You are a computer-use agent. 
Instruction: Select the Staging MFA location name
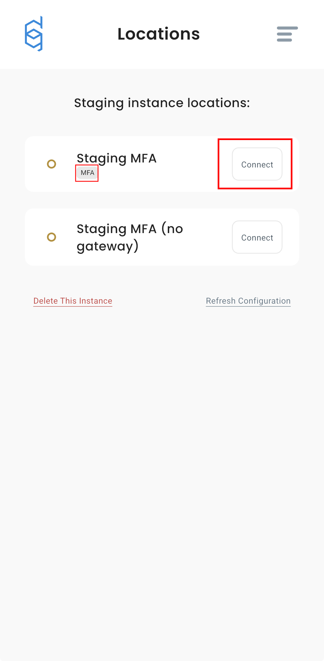coord(117,158)
